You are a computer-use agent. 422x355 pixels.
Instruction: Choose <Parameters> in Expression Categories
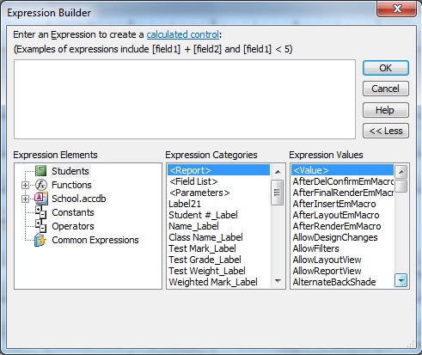(x=199, y=193)
